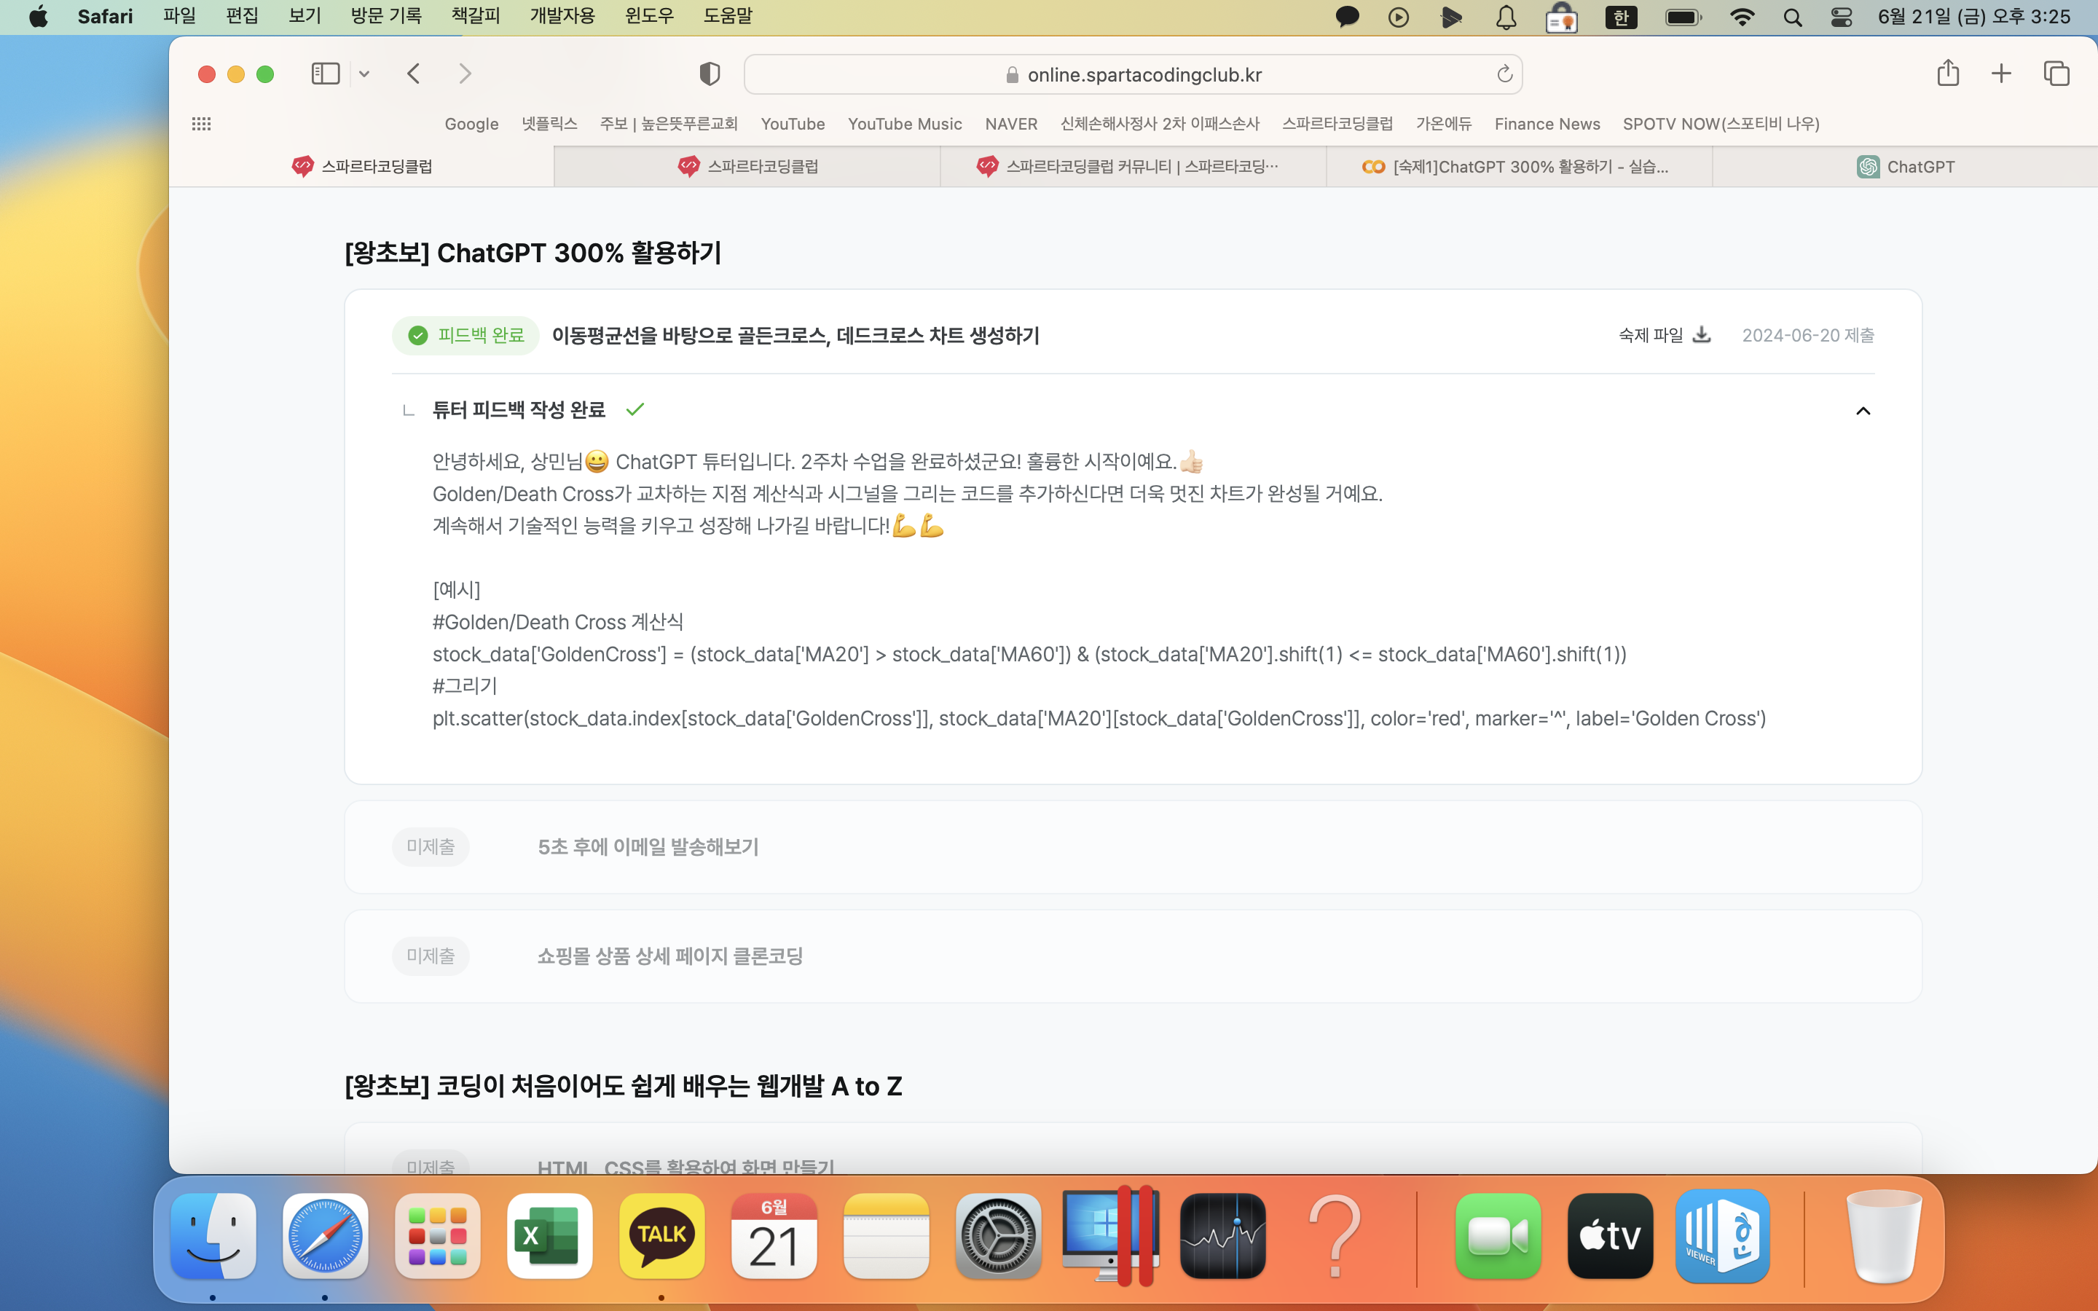
Task: Click the KakaoTalk speech bubble menu bar icon
Action: point(1347,17)
